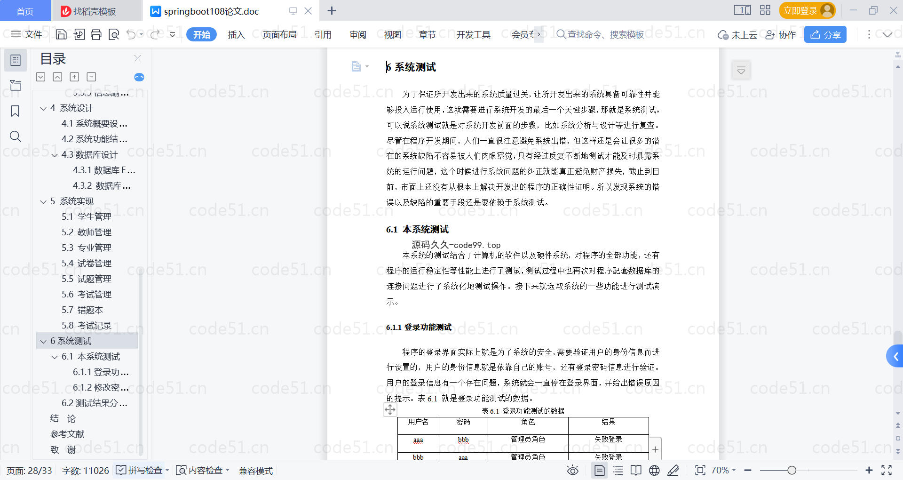
Task: Click the blue smart TOC icon
Action: [x=139, y=77]
